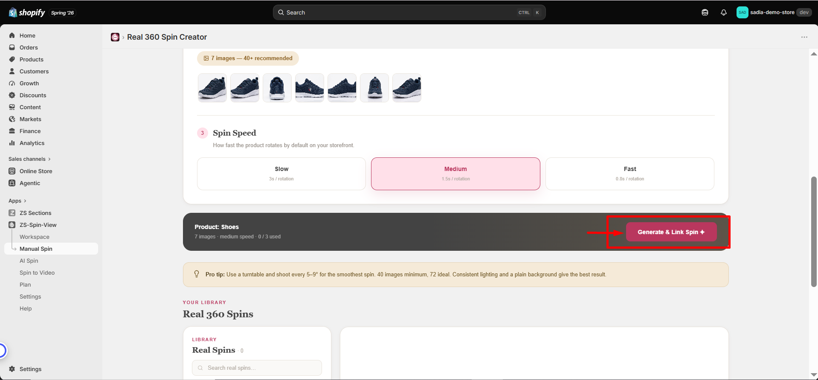Image resolution: width=818 pixels, height=380 pixels.
Task: Choose the Fast 0.8s rotation speed
Action: 629,174
